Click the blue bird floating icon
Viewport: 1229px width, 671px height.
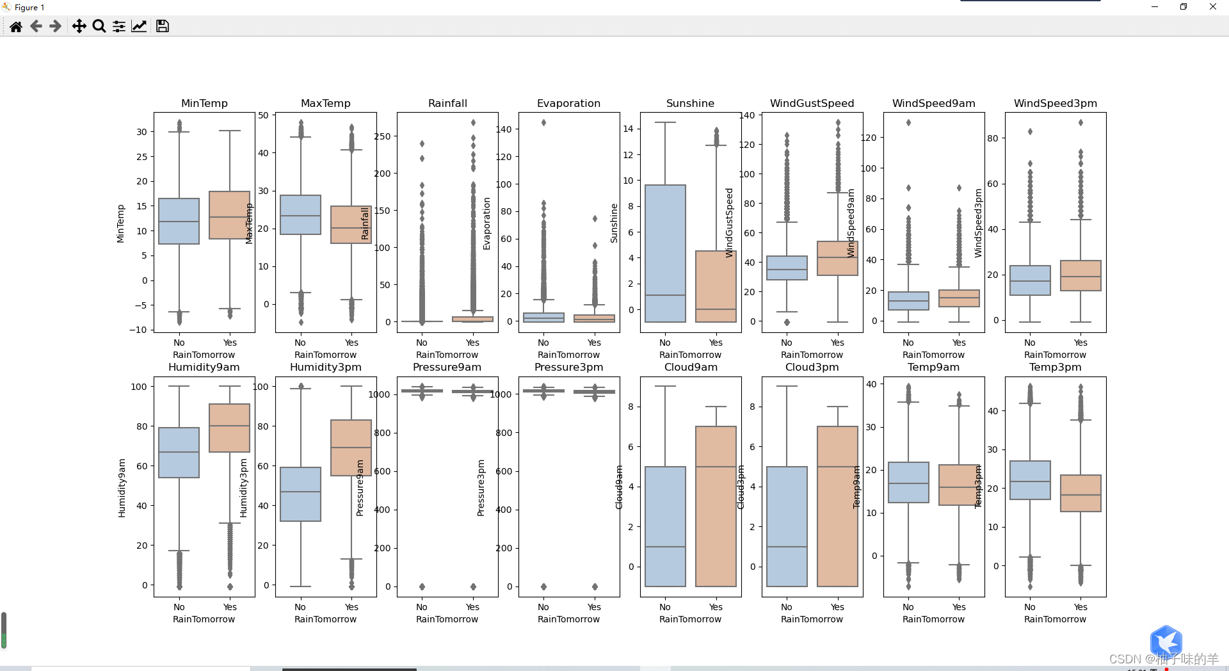point(1166,642)
